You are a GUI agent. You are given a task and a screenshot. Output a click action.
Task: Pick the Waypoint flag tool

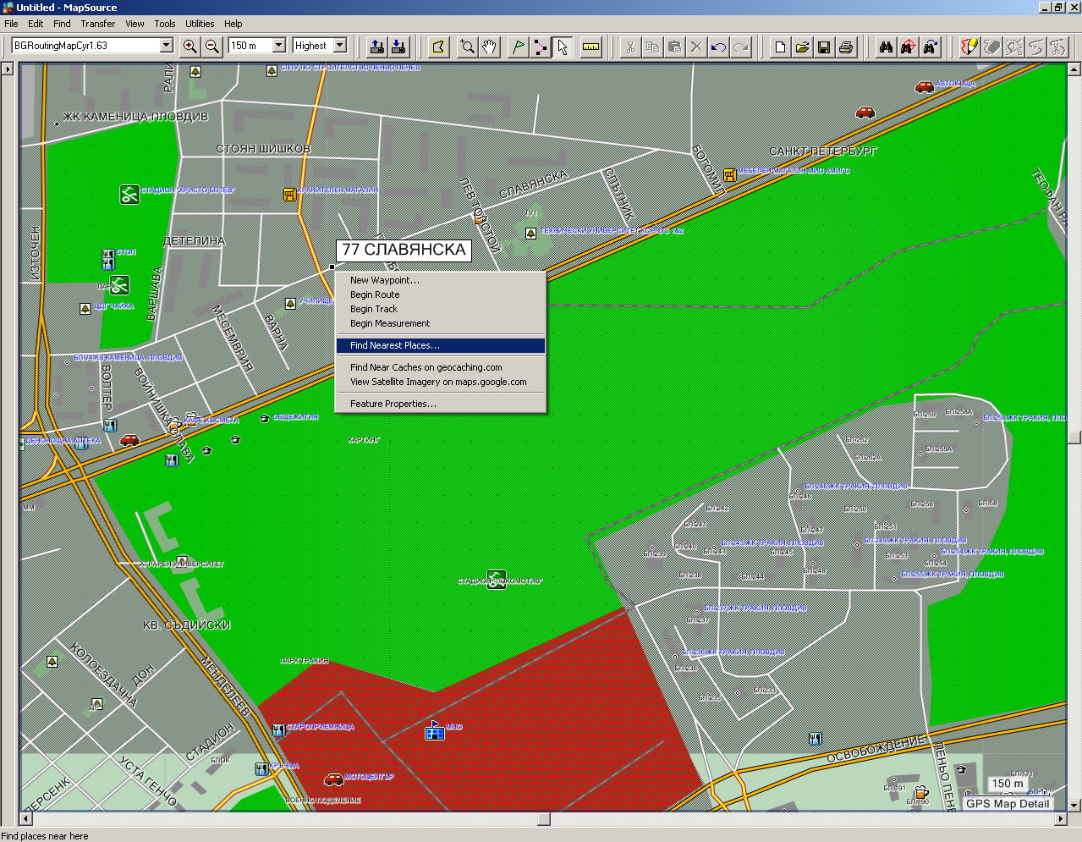(518, 47)
